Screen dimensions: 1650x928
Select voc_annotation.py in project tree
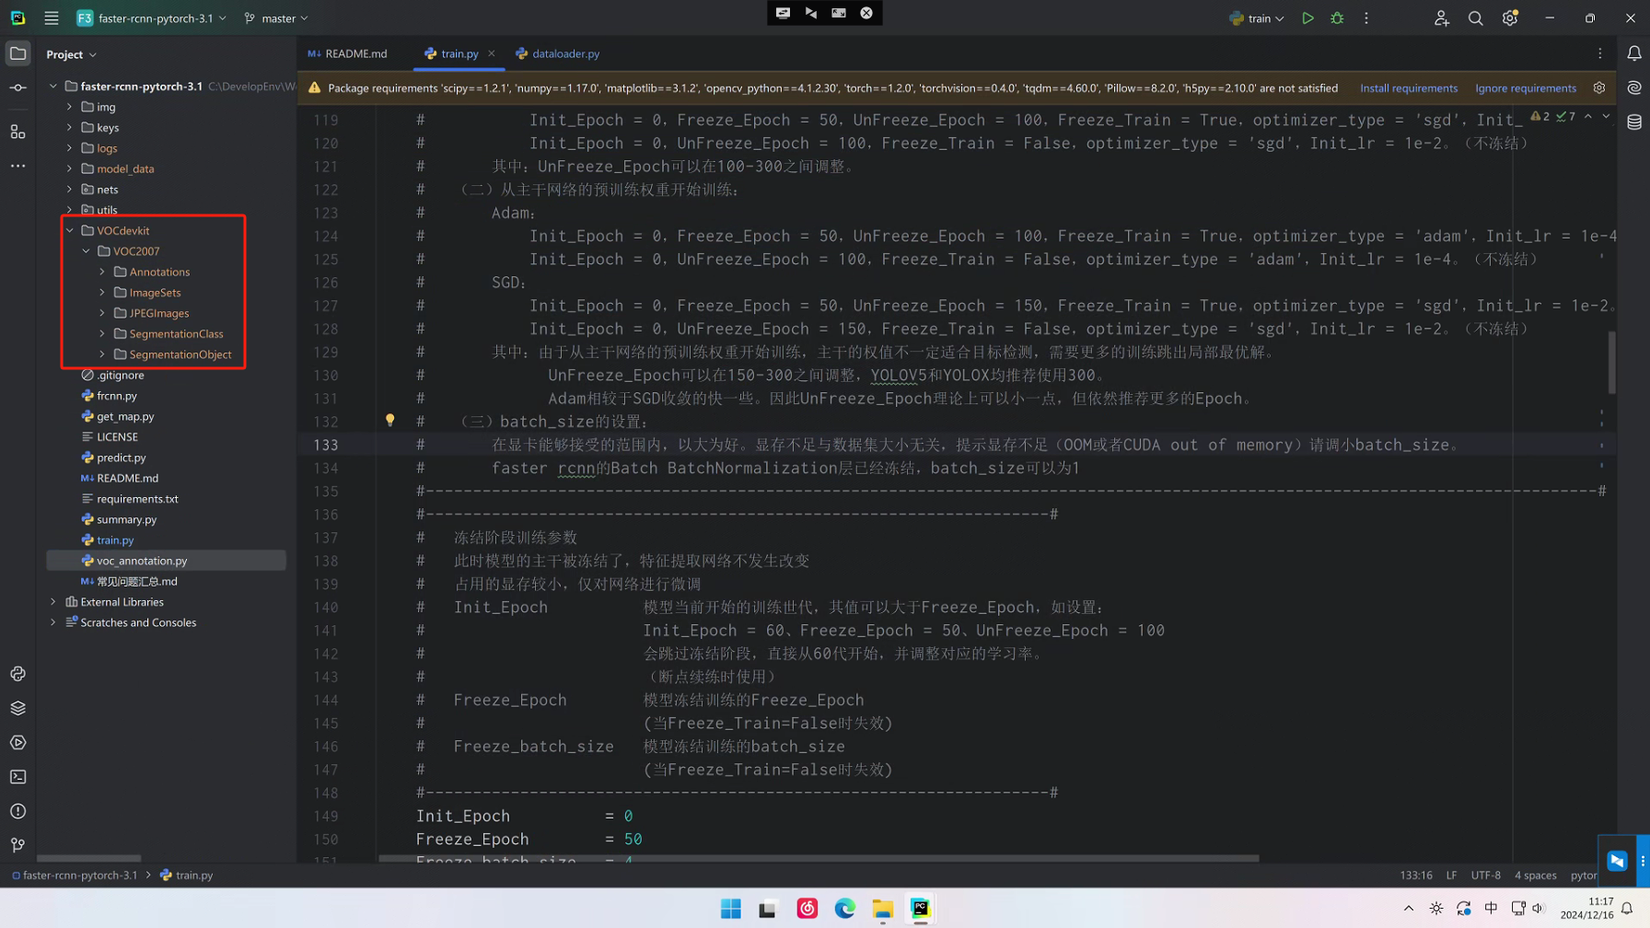coord(166,561)
